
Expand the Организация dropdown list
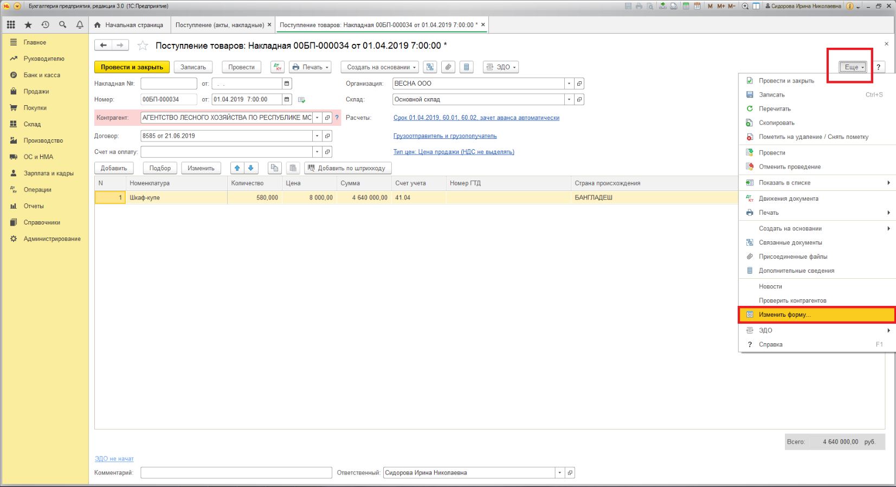coord(569,84)
